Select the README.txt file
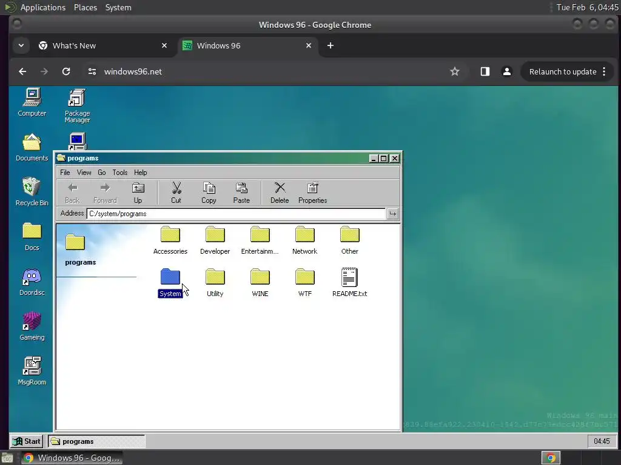 click(x=349, y=283)
